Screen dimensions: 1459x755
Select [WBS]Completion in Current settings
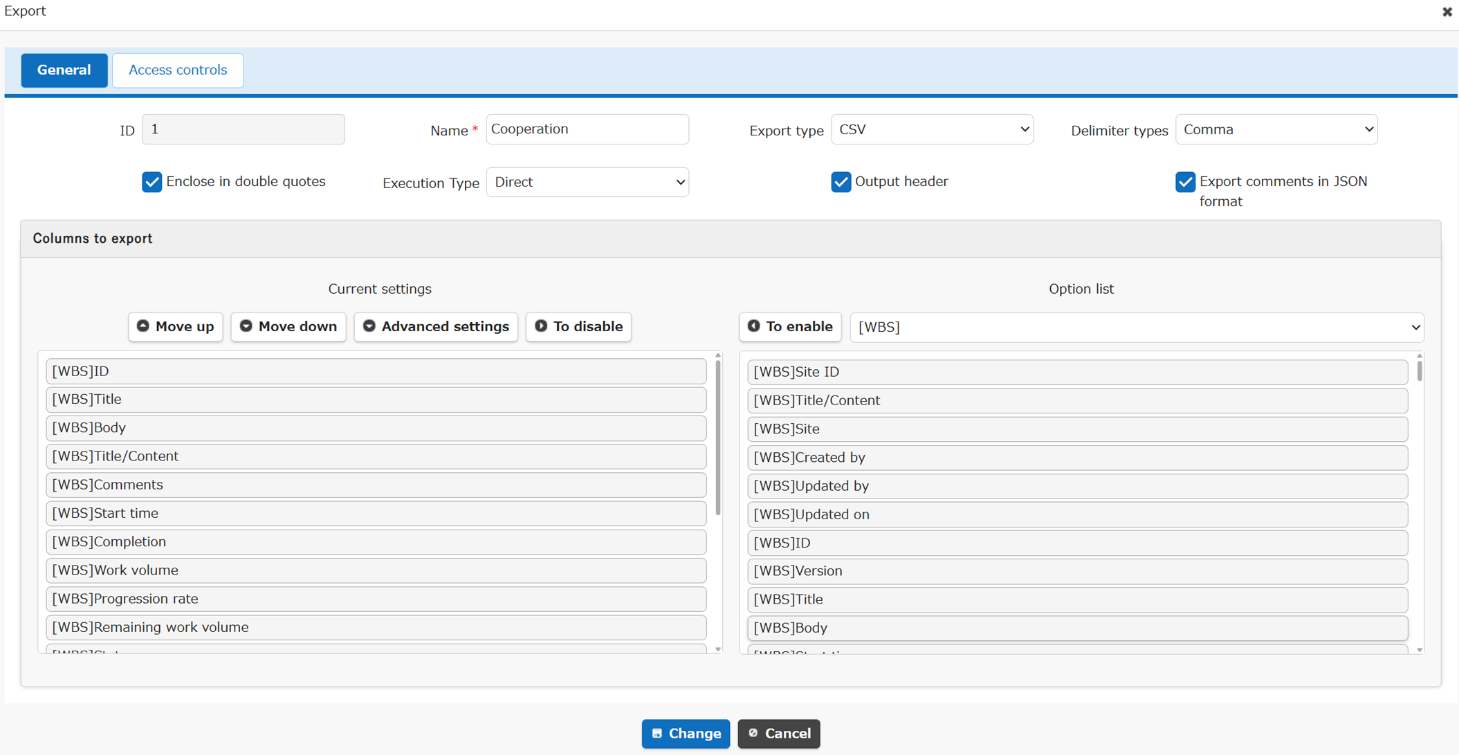[x=376, y=542]
